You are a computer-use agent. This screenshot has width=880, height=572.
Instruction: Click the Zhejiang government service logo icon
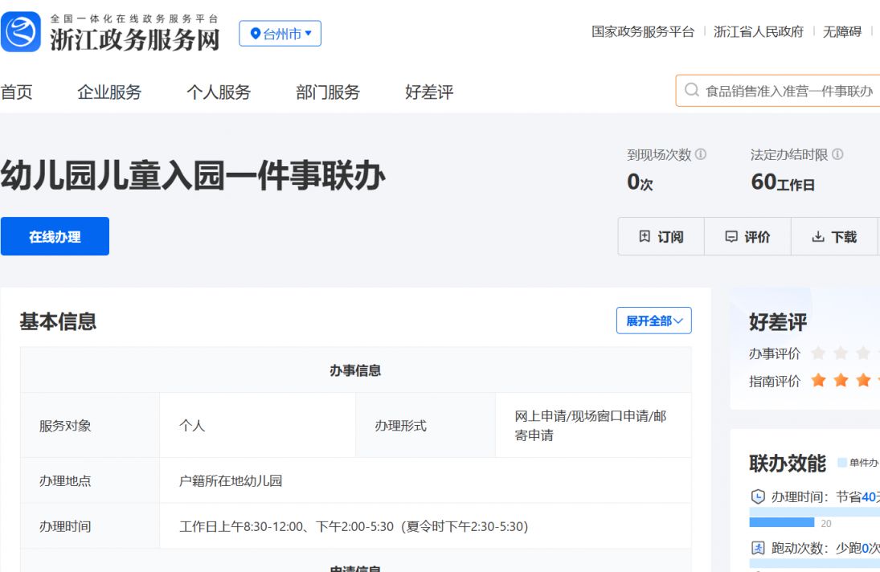pyautogui.click(x=21, y=31)
